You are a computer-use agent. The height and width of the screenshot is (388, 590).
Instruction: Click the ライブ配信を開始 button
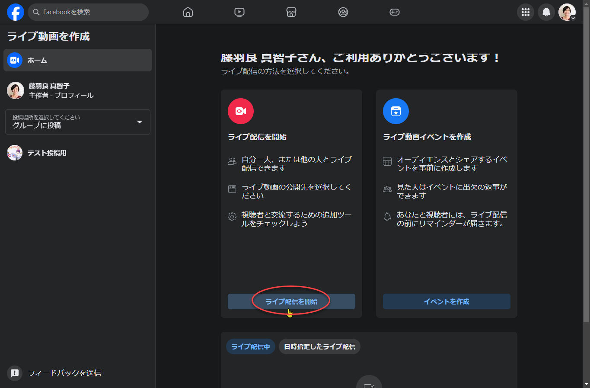pos(291,301)
